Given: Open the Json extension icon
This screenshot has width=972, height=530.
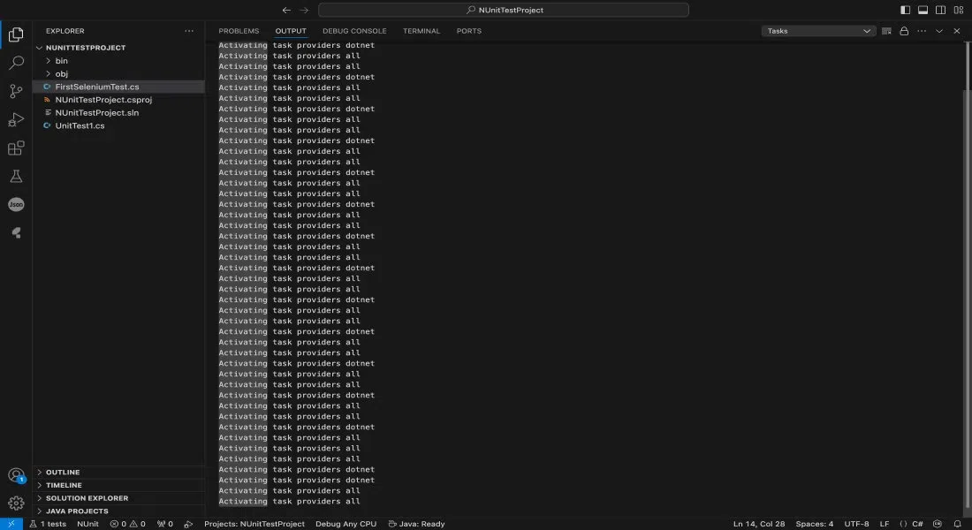Looking at the screenshot, I should (16, 205).
